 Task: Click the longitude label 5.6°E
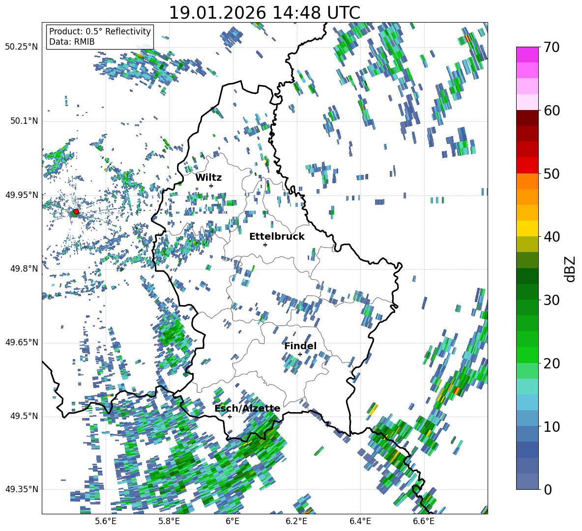106,522
